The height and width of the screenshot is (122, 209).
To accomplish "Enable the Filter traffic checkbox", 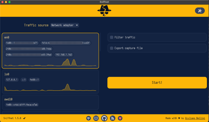I will [x=112, y=37].
